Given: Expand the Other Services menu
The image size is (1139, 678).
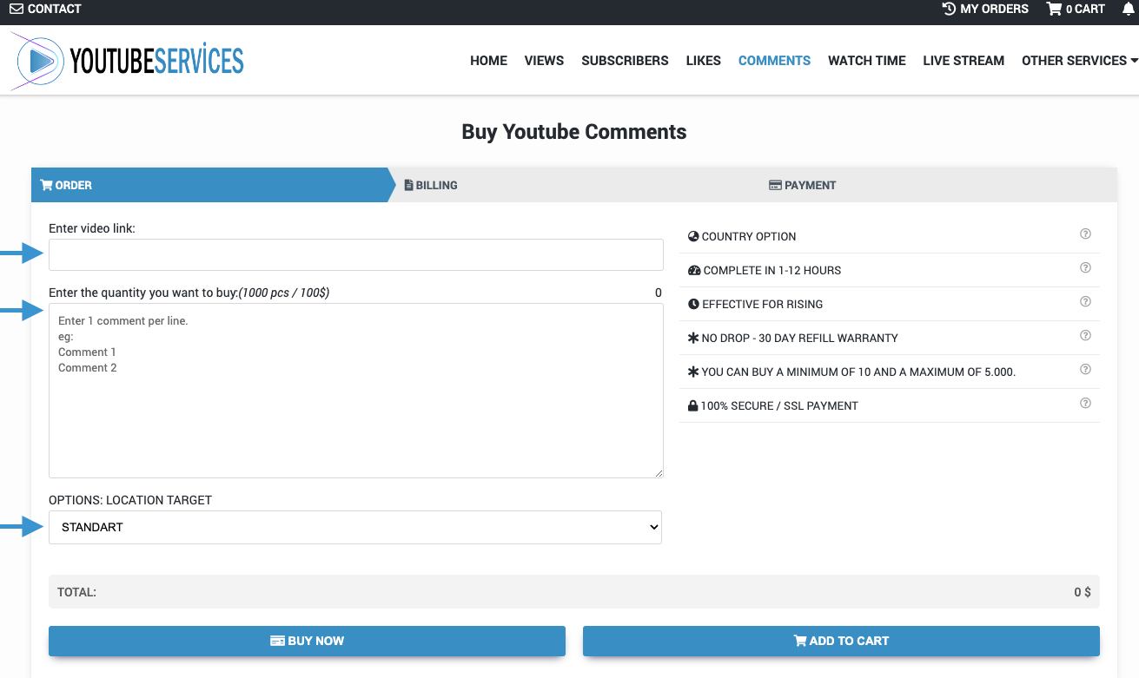Looking at the screenshot, I should click(1080, 61).
